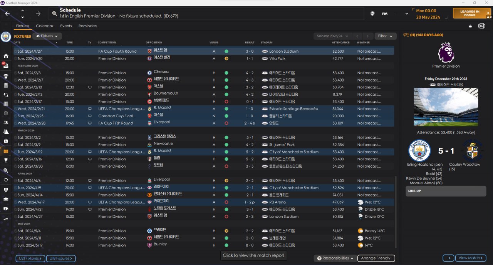Click the Luton Town crest in the match panel
This screenshot has height=265, width=493.
[473, 151]
